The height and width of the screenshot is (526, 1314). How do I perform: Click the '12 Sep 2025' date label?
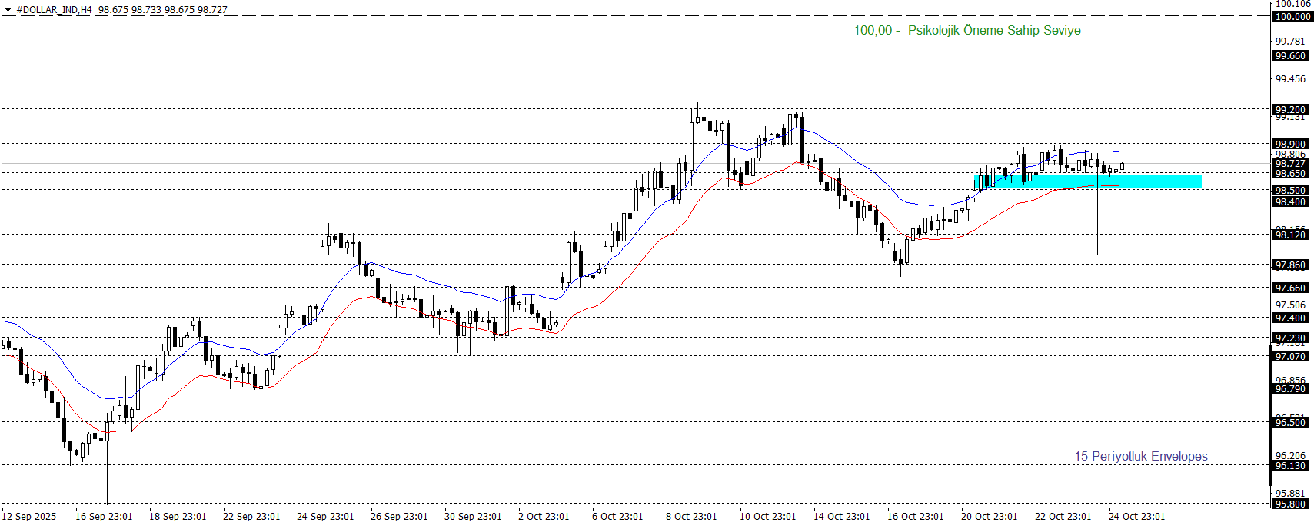pyautogui.click(x=29, y=517)
